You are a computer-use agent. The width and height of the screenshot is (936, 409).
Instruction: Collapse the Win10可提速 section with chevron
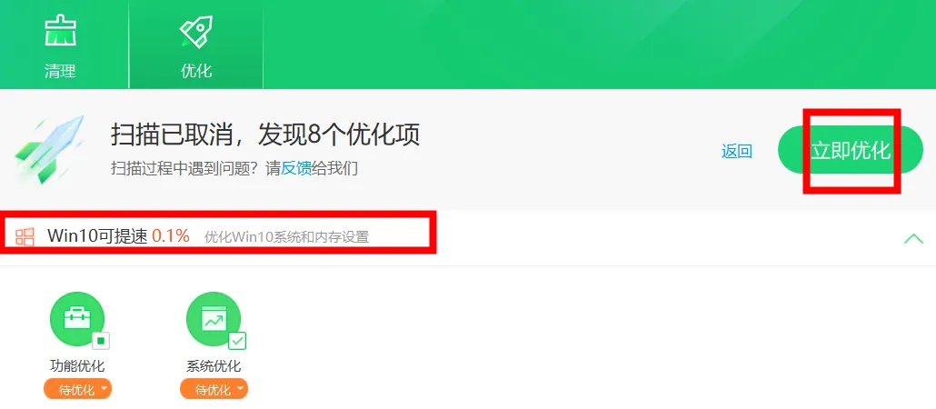point(913,239)
